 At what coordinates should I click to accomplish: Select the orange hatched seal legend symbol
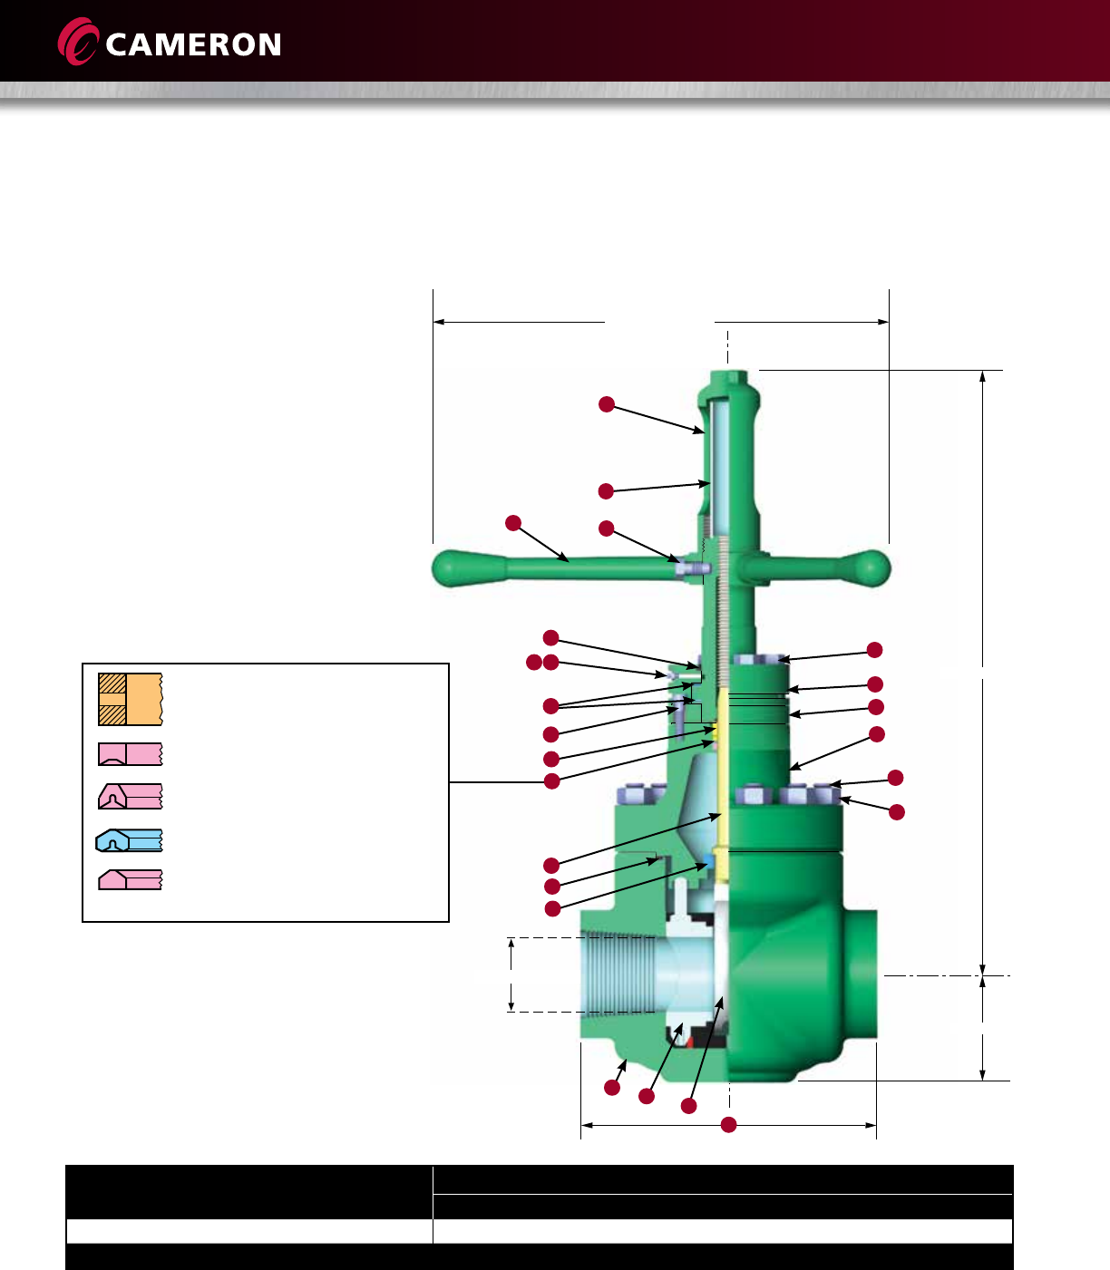[x=131, y=699]
